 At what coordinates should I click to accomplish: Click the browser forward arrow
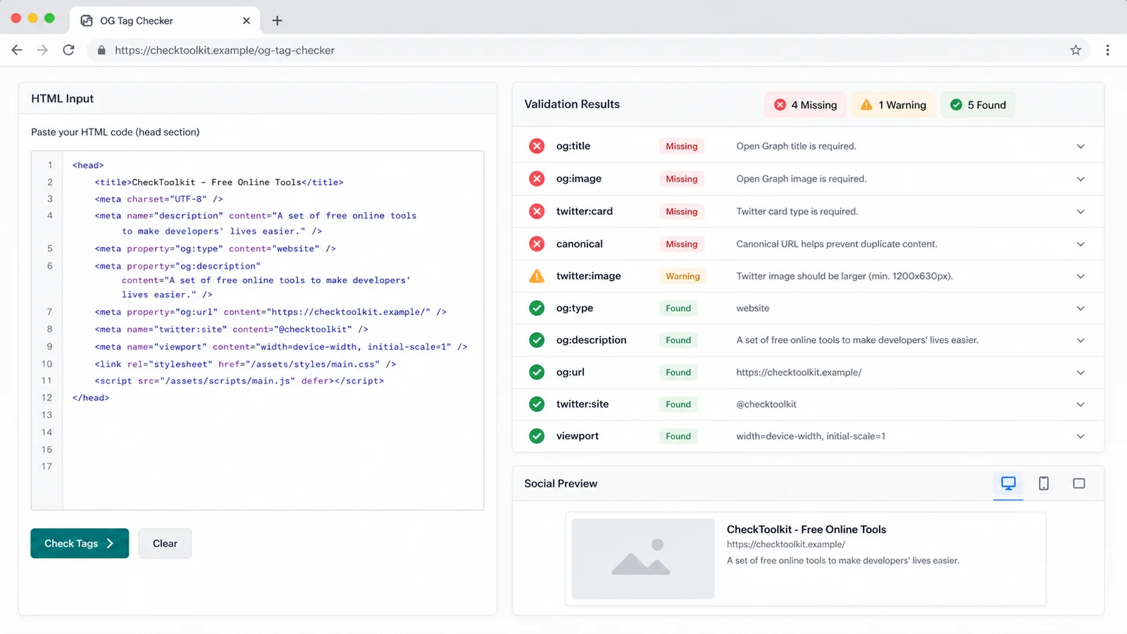pyautogui.click(x=42, y=50)
